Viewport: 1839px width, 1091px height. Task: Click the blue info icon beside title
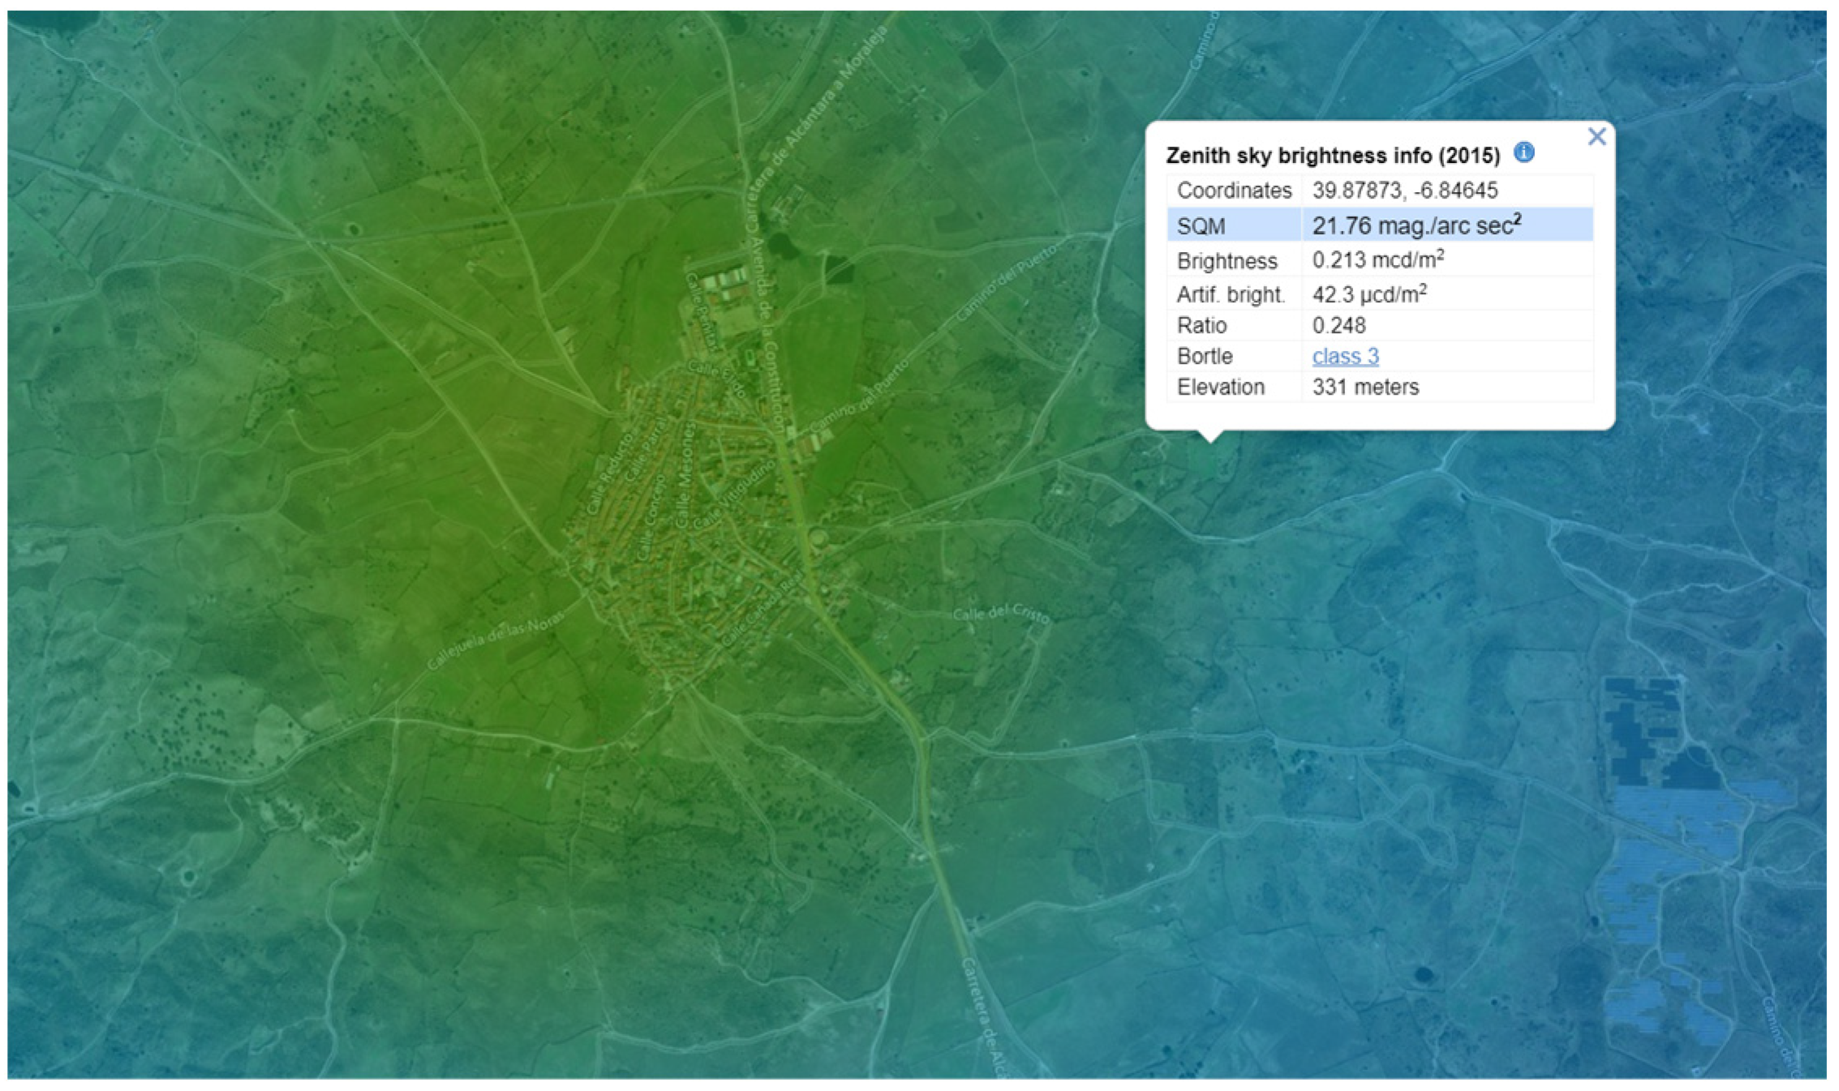pos(1523,152)
